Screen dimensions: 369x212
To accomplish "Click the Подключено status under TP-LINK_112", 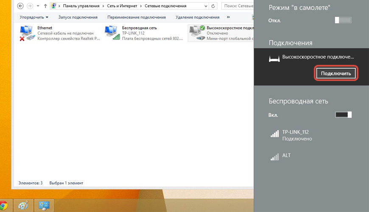I will pos(297,139).
